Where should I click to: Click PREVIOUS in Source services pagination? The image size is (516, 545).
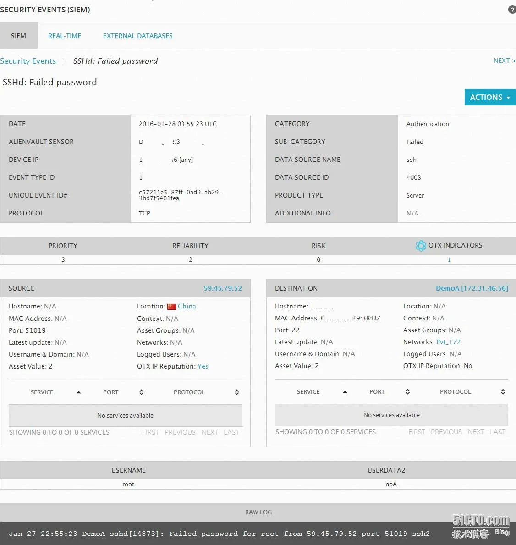(180, 432)
